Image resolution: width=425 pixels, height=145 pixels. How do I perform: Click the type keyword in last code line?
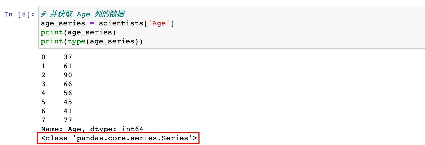pos(76,42)
